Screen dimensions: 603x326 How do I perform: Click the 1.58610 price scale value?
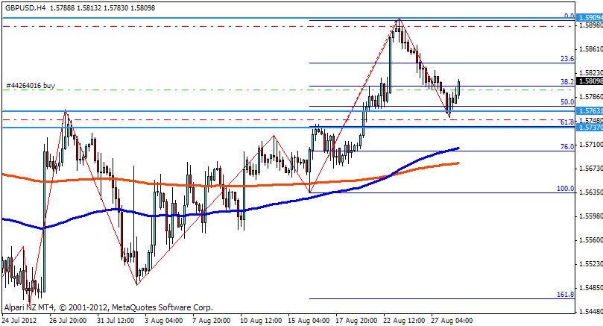tap(591, 49)
